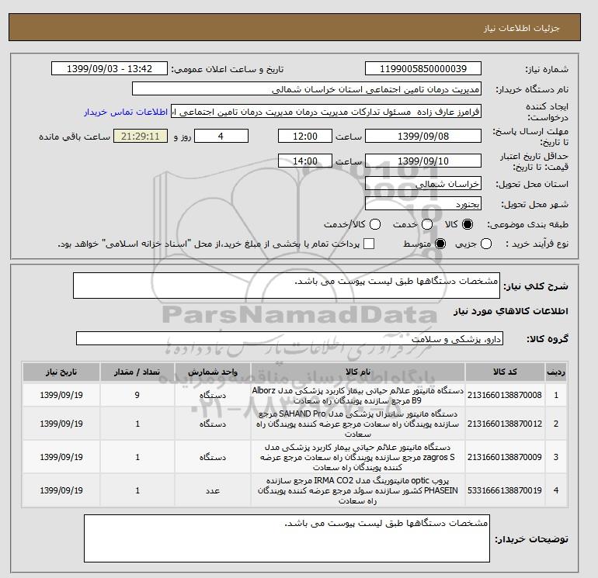Select the کالا radio button
Image resolution: width=598 pixels, height=578 pixels.
468,224
